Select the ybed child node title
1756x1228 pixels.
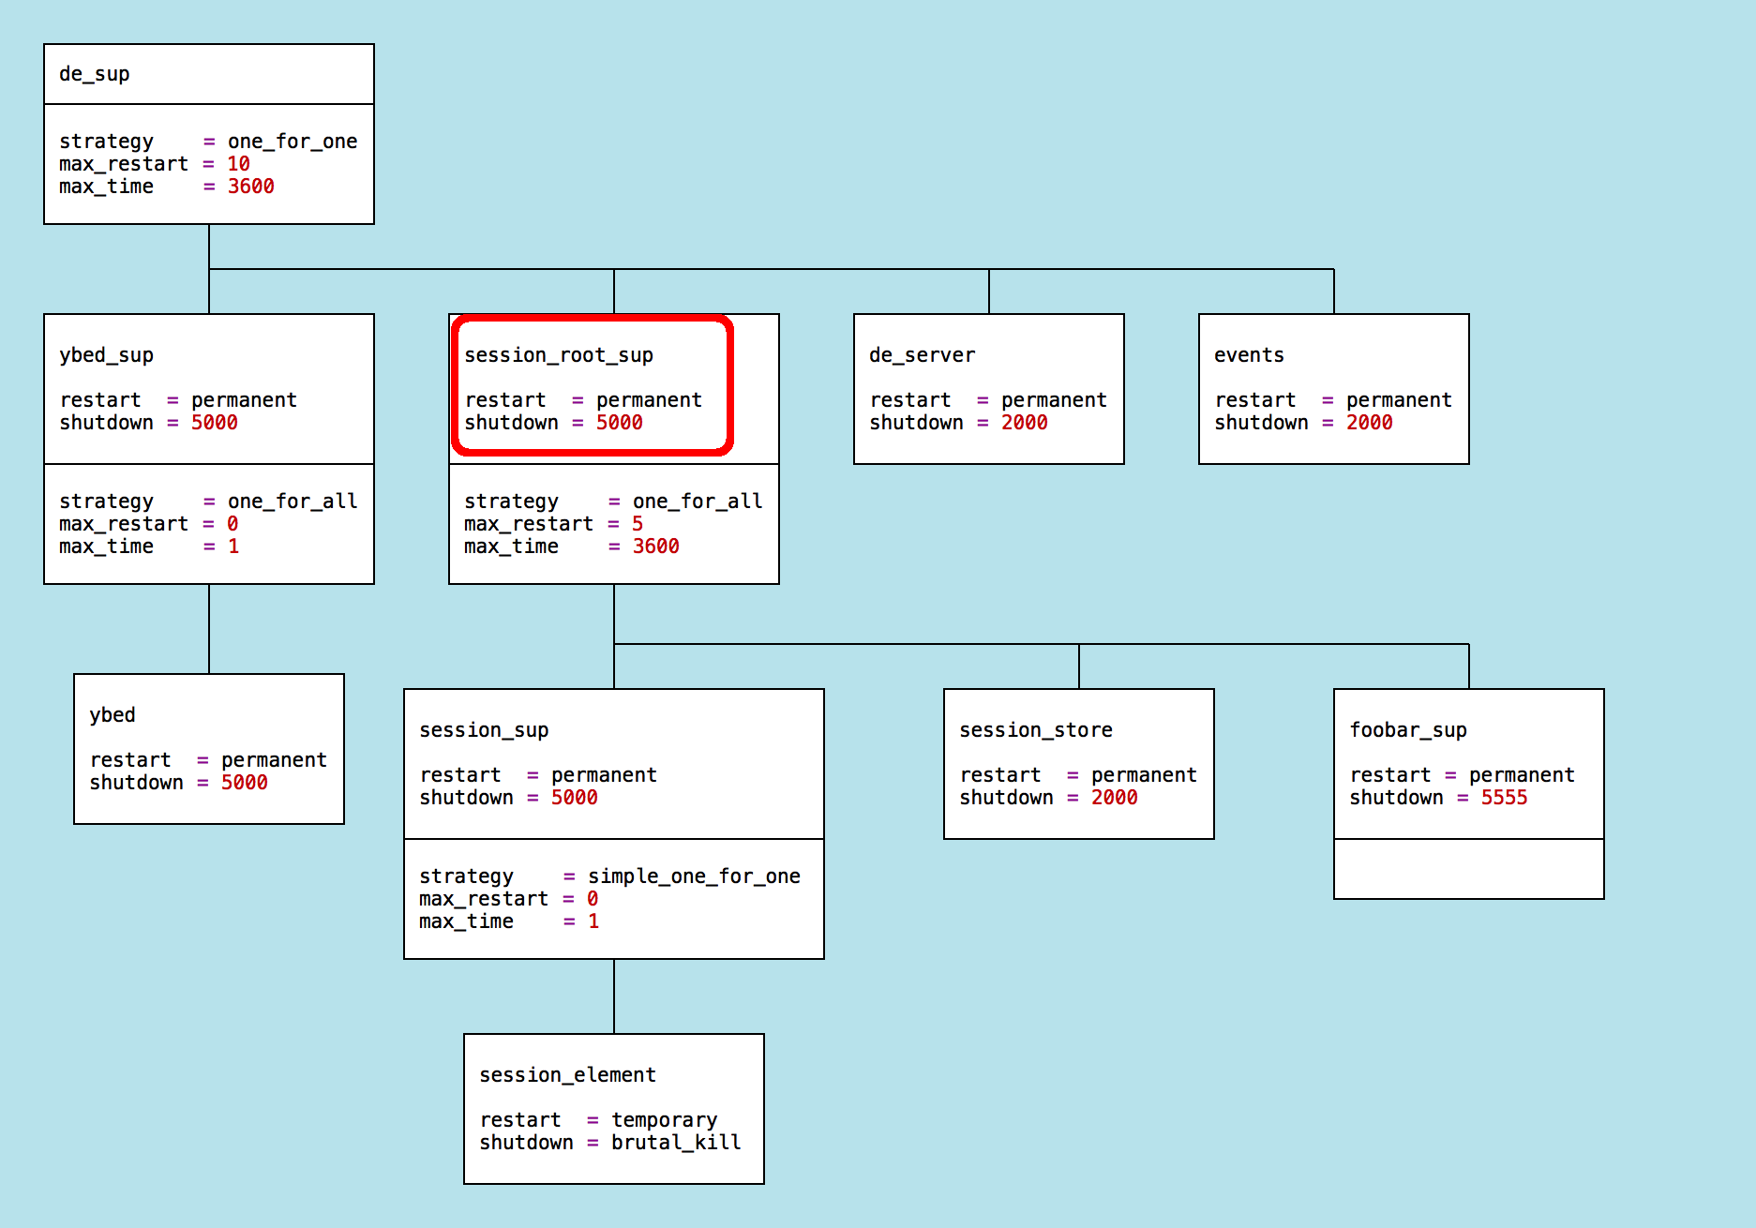click(113, 715)
